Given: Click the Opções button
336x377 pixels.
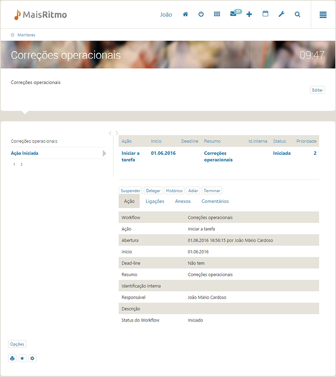Looking at the screenshot, I should 17,344.
